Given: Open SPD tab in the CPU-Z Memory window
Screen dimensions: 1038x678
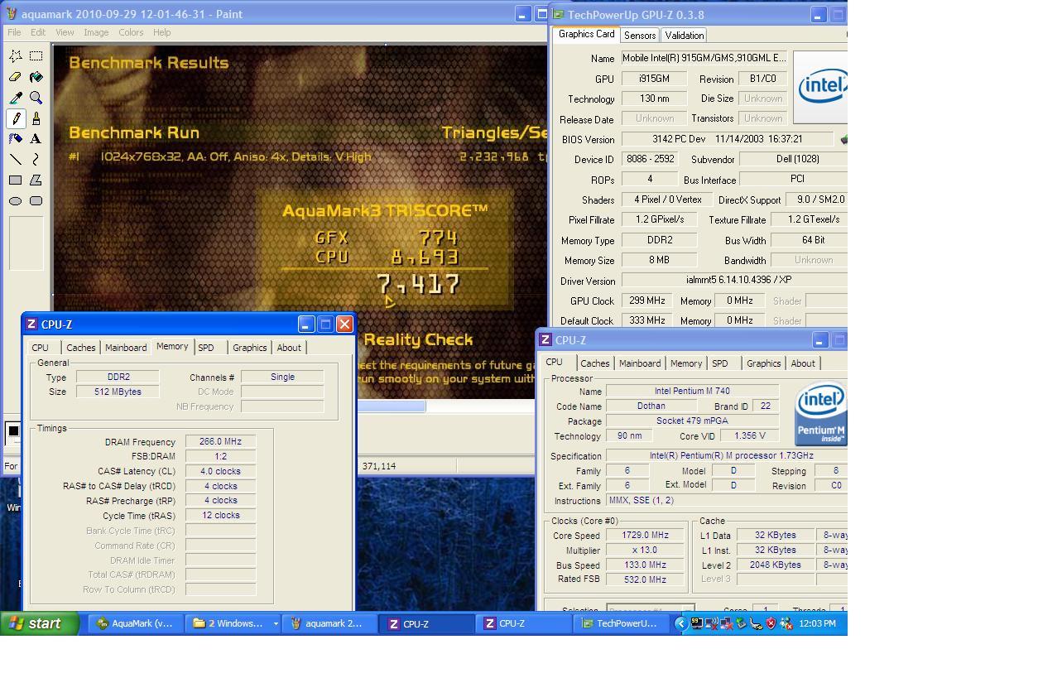Looking at the screenshot, I should 206,348.
